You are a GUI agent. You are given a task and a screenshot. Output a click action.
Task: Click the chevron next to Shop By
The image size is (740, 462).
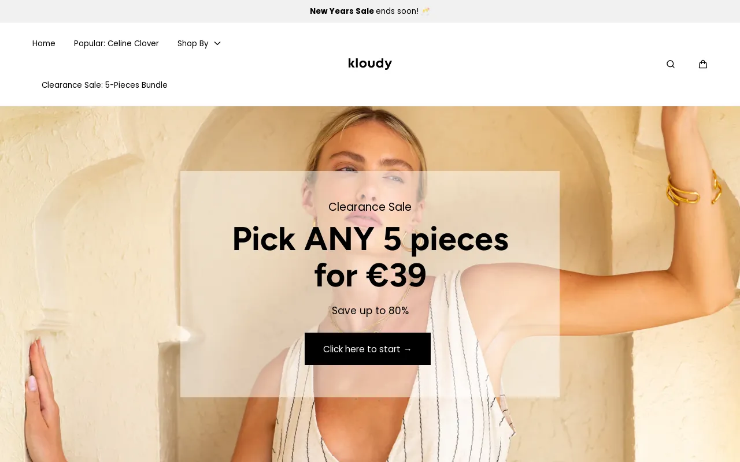[x=216, y=43]
